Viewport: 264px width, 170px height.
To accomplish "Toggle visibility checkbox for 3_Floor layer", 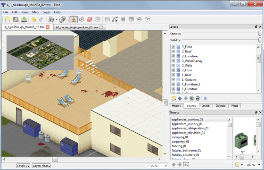I will coord(173,47).
